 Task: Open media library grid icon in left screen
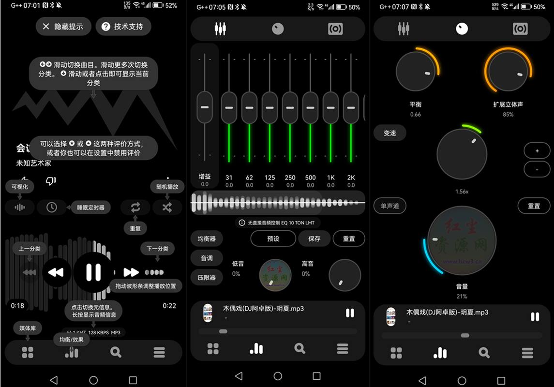point(28,352)
